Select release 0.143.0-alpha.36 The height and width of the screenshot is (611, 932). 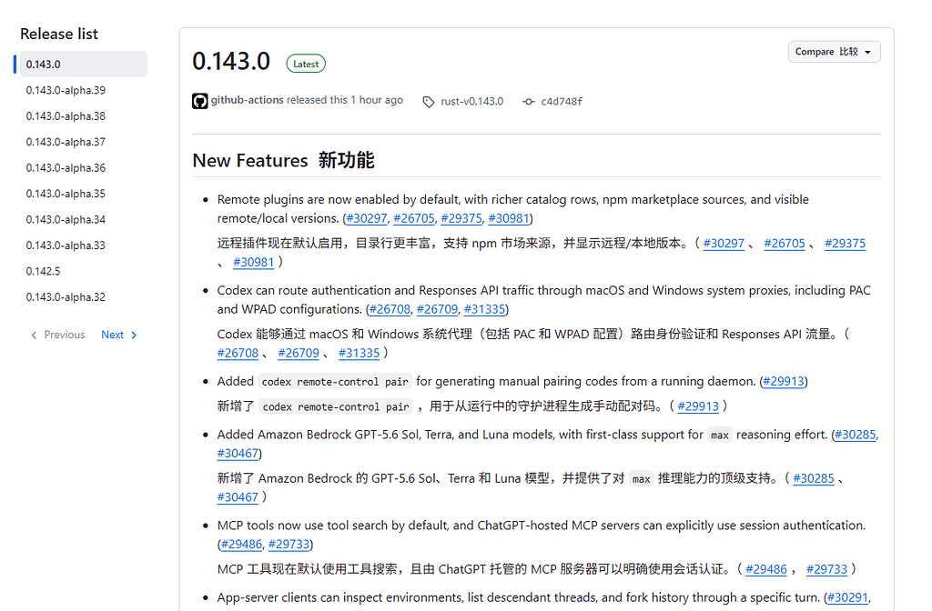point(66,168)
